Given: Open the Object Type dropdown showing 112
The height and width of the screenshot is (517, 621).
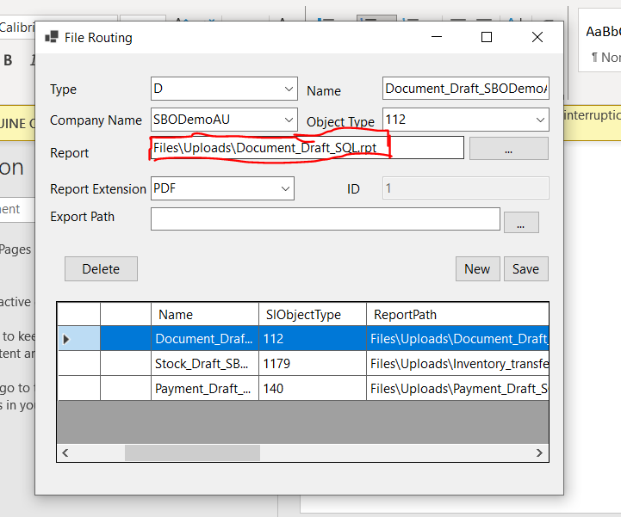Looking at the screenshot, I should click(466, 120).
